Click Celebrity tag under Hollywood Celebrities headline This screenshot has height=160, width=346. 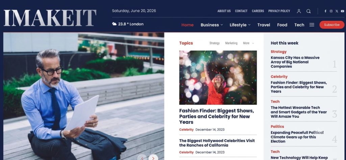186,152
